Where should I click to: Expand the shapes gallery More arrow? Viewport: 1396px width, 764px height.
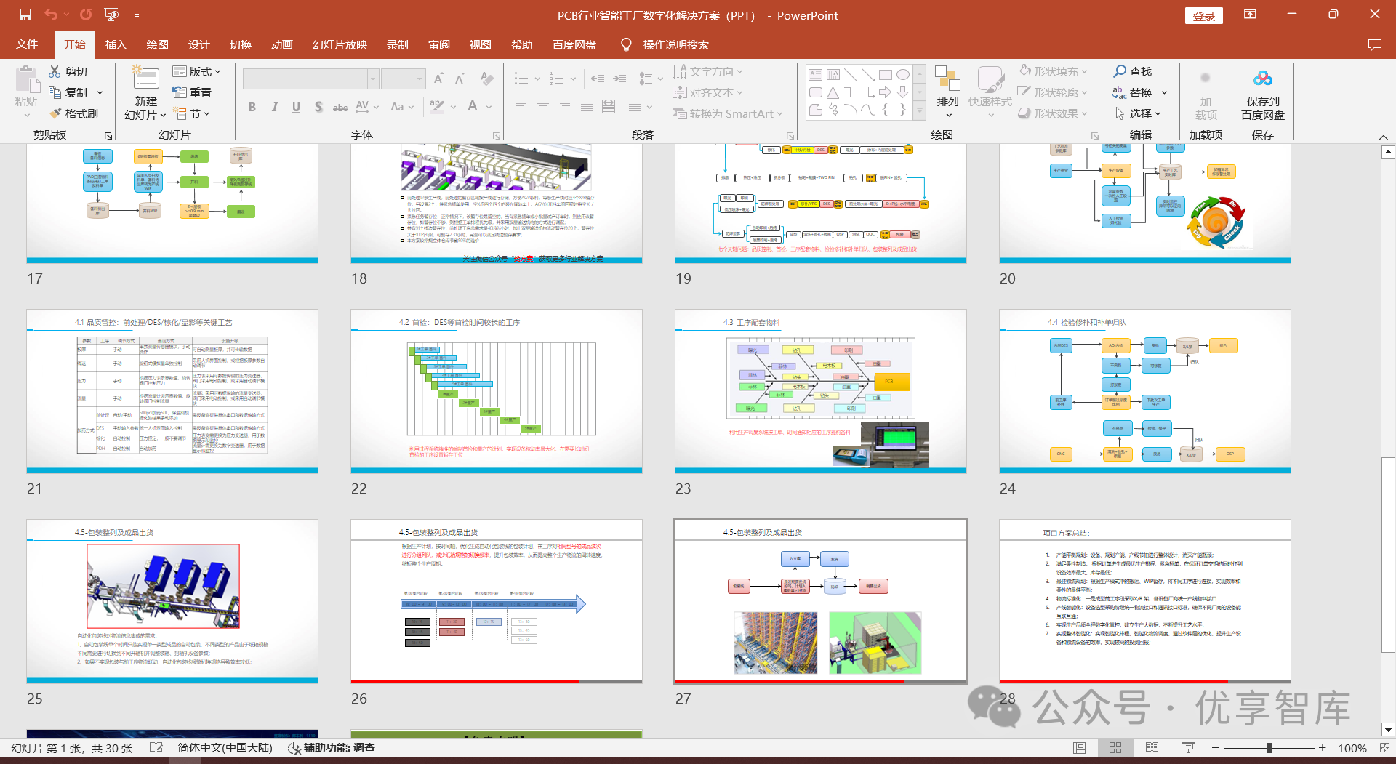tap(920, 112)
